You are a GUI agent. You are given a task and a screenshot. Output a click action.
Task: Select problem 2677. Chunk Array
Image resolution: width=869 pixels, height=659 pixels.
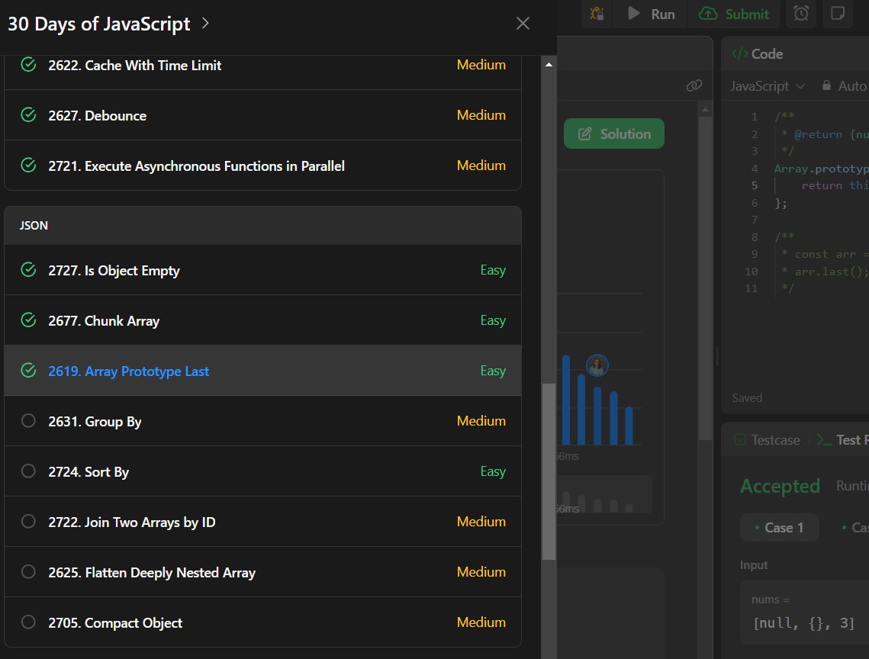click(262, 320)
